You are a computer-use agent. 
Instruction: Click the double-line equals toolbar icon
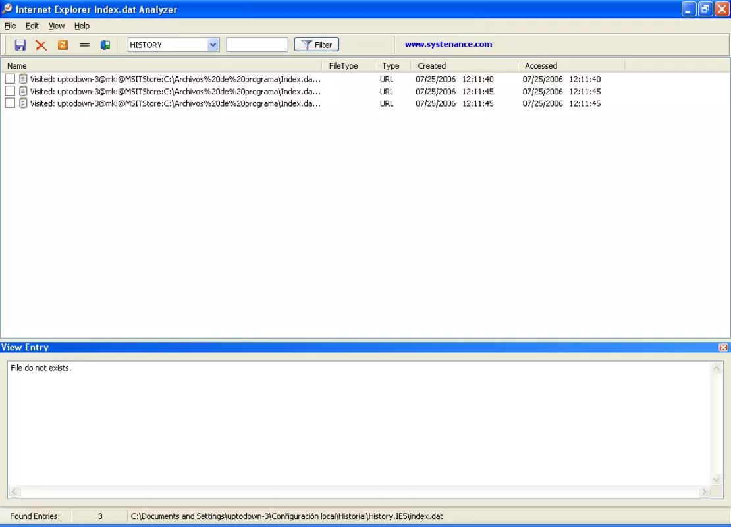(84, 45)
